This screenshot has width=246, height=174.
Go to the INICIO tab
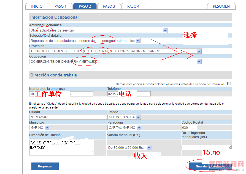coord(37,6)
